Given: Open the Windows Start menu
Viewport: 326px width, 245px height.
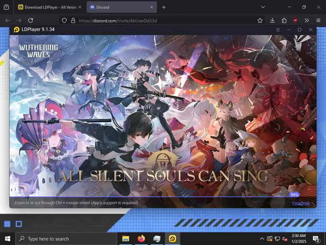Looking at the screenshot, I should [x=8, y=239].
